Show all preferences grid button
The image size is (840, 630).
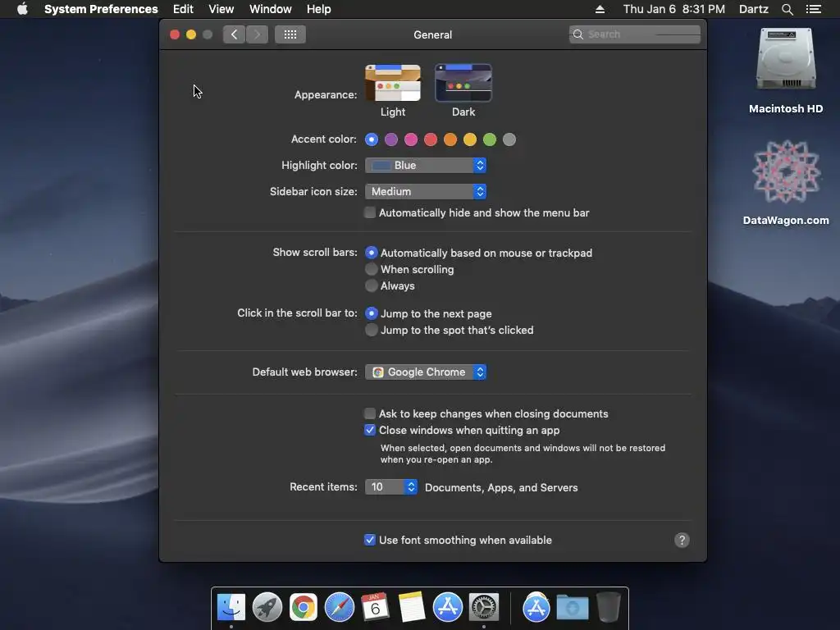[x=290, y=34]
